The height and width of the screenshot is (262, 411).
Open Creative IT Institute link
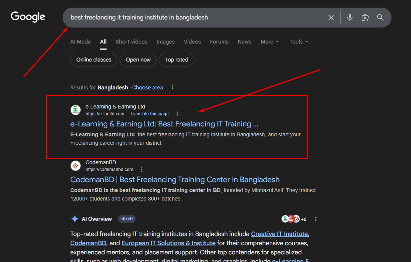pos(280,234)
